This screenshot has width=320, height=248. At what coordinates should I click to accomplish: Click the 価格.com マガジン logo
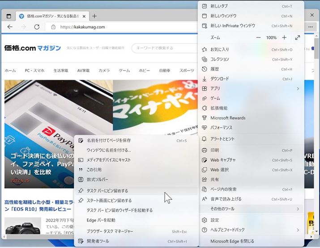point(33,48)
